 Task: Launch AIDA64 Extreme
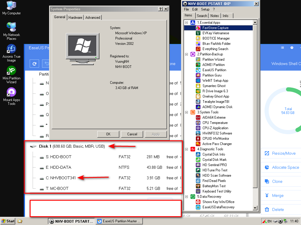(214, 117)
